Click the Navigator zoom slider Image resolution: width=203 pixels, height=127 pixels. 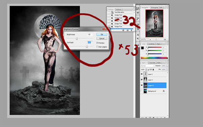[x=156, y=39]
